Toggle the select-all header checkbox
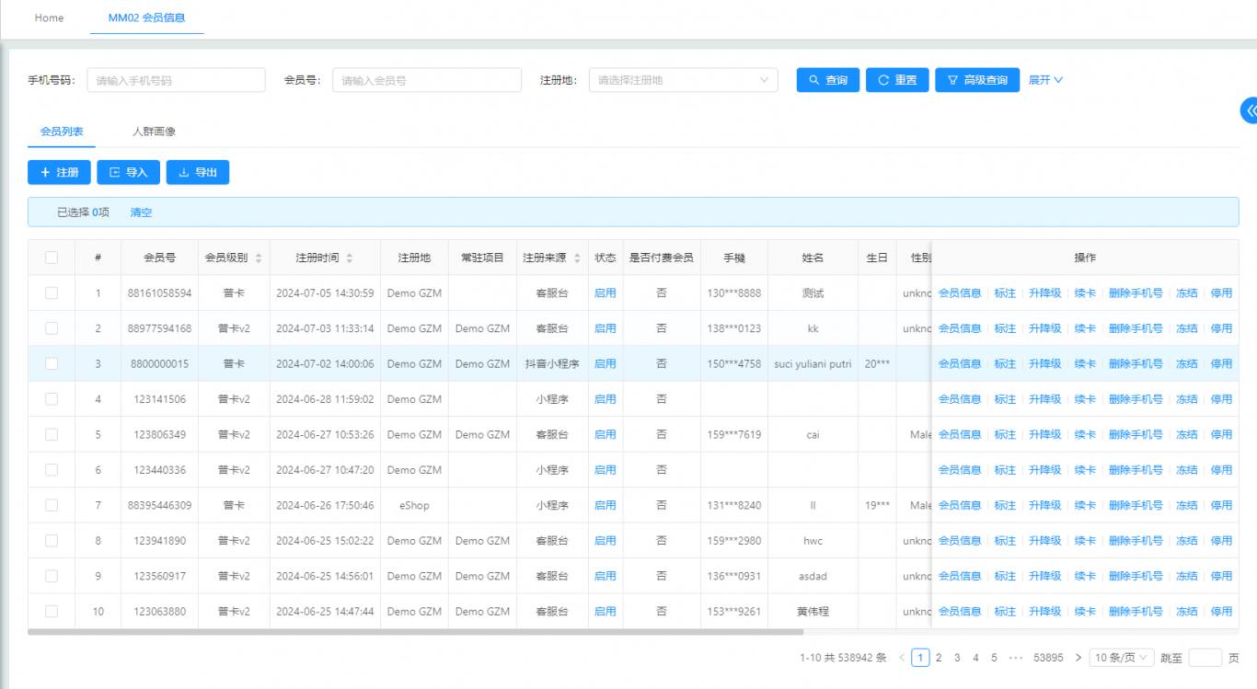This screenshot has width=1257, height=689. (x=52, y=258)
